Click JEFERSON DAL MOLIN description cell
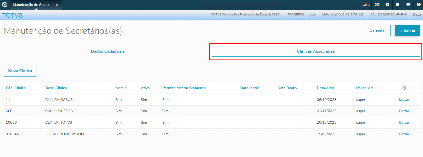 (64, 134)
